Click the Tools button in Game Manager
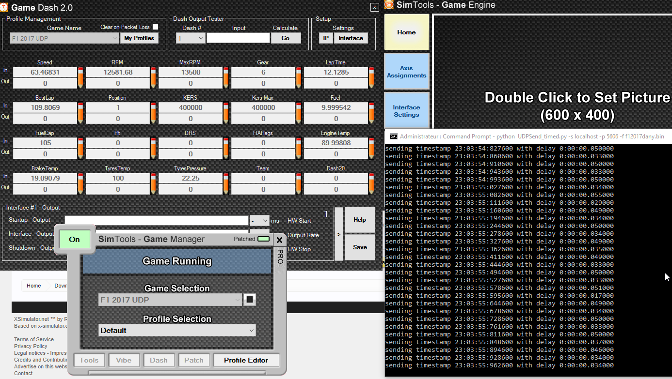 click(89, 360)
